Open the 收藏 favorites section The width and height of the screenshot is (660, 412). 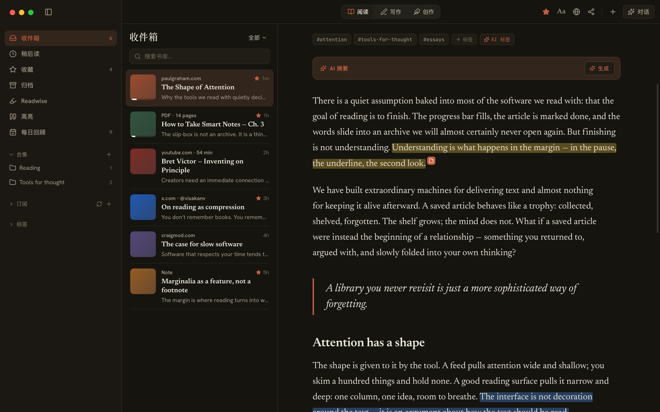(x=61, y=69)
